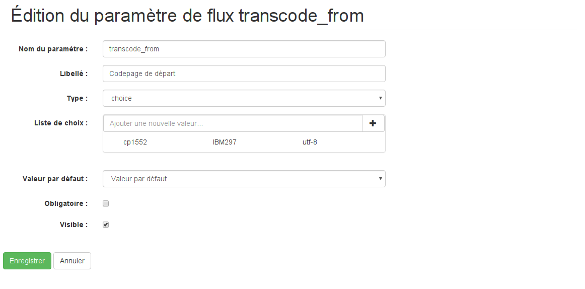Click the Nom du paramètre label
This screenshot has height=289, width=585.
click(53, 49)
